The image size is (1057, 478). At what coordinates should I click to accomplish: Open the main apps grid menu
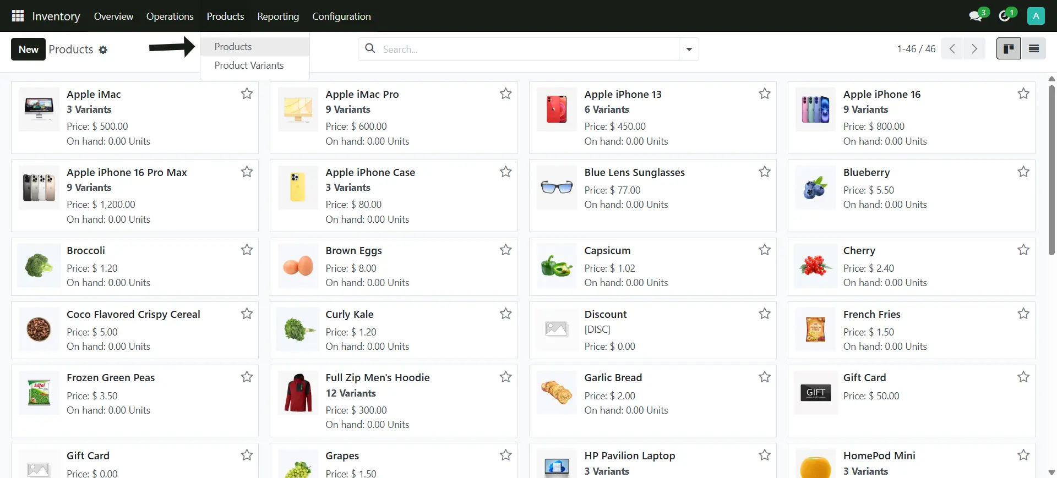pos(18,16)
